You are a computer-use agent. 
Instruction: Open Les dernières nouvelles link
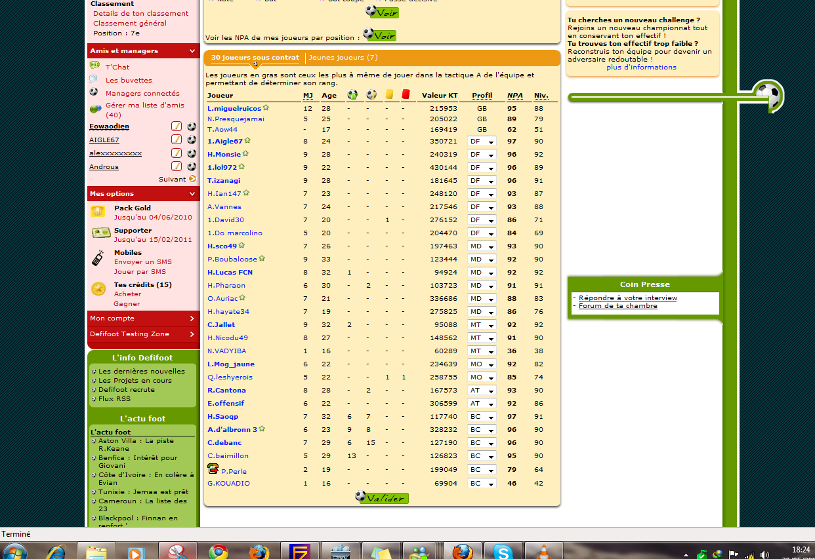142,371
